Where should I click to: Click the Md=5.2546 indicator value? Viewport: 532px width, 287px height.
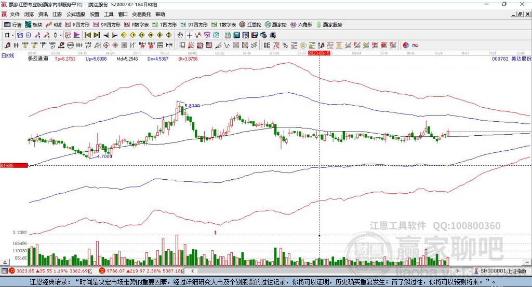(x=127, y=59)
